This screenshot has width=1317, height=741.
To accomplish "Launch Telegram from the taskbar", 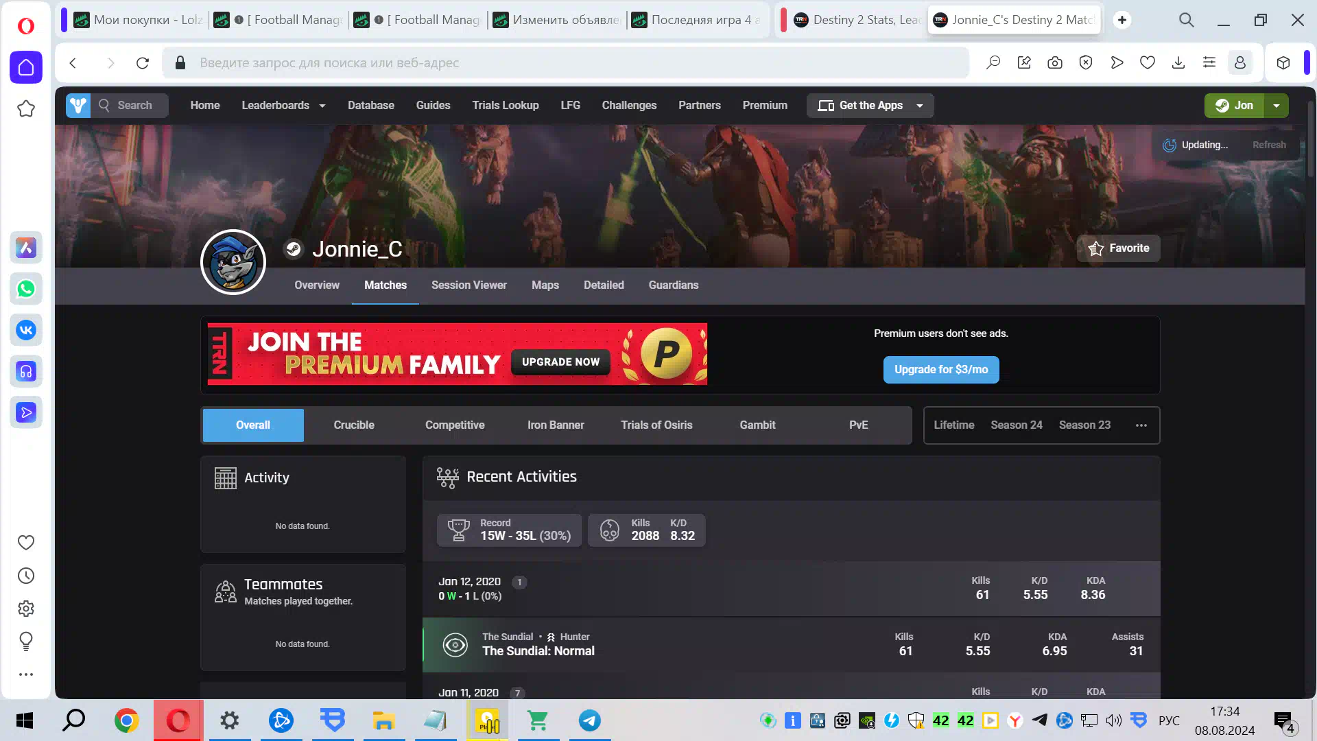I will [590, 720].
